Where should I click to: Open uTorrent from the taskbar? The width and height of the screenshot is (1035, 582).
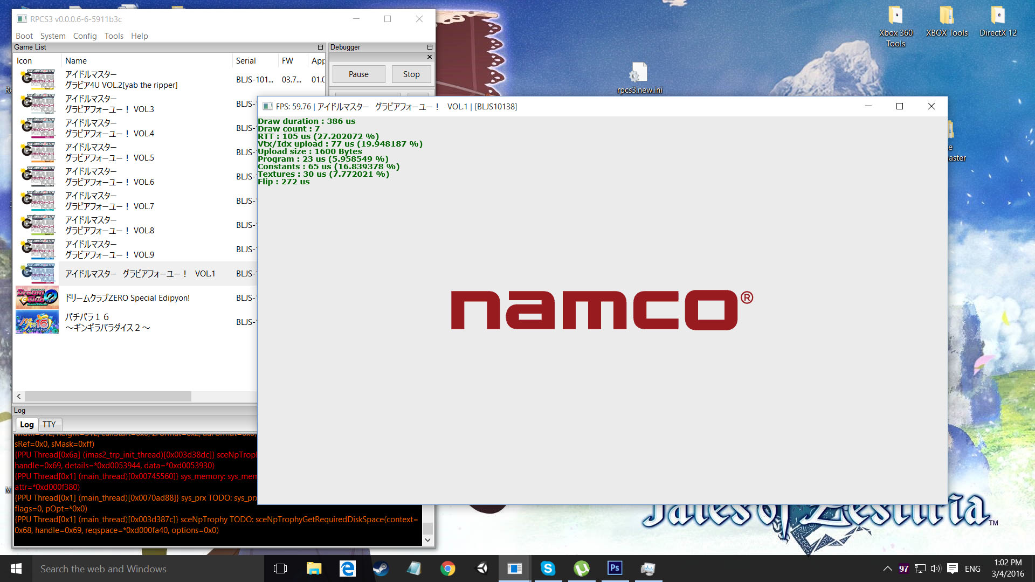tap(581, 569)
